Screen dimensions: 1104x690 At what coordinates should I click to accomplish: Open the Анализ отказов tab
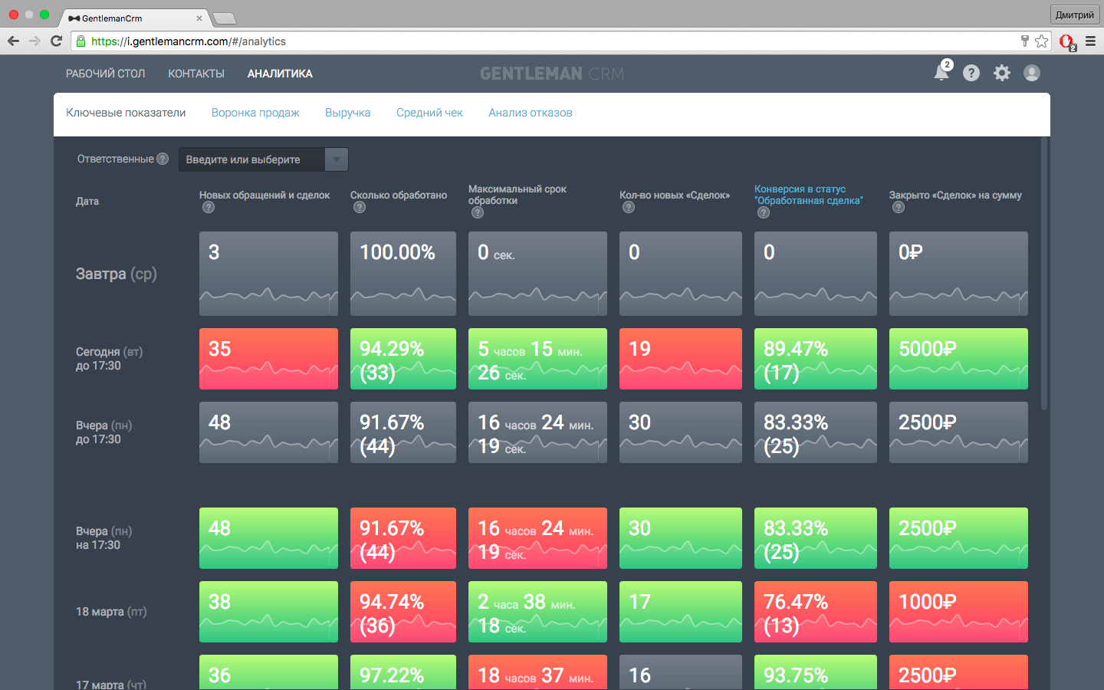[x=530, y=113]
